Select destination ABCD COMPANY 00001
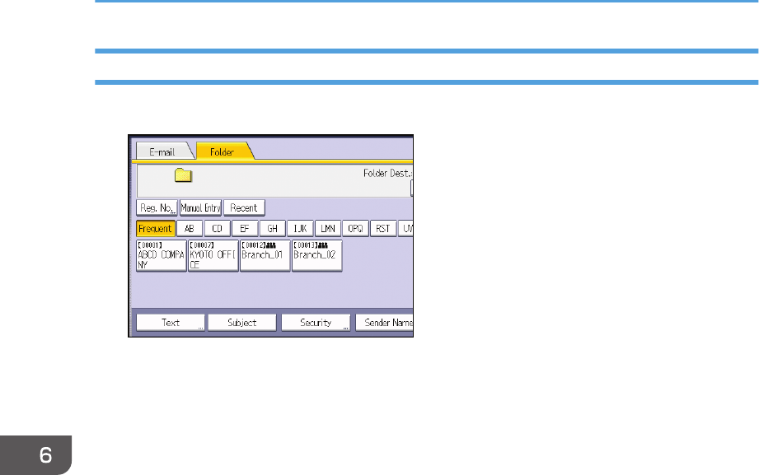The height and width of the screenshot is (475, 759). 162,255
